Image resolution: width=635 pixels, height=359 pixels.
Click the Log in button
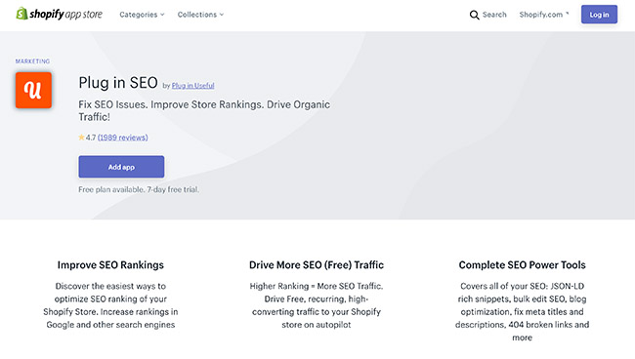tap(599, 15)
